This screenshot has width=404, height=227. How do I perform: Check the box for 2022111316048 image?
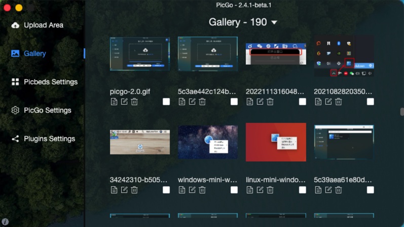click(303, 102)
